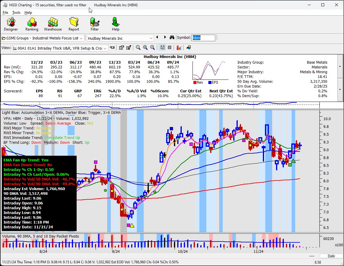The image size is (344, 266).
Task: Go to previous security with left arrow
Action: pyautogui.click(x=157, y=37)
